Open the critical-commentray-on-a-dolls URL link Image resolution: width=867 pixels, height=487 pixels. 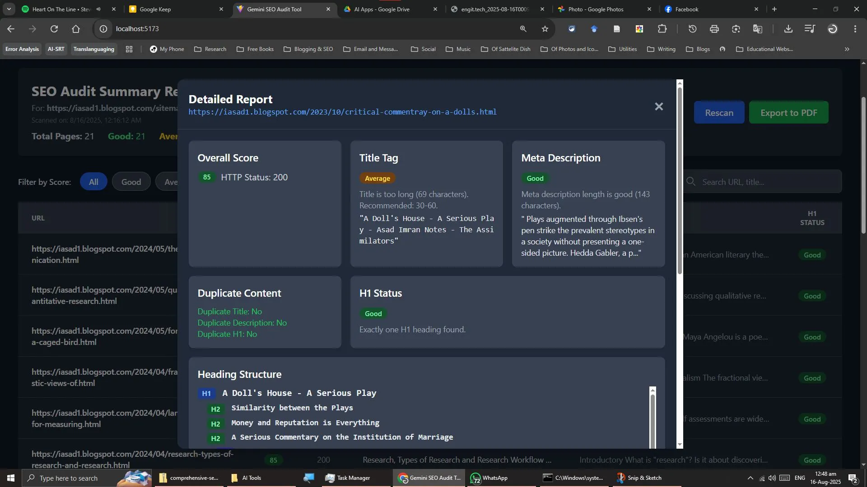pyautogui.click(x=342, y=112)
